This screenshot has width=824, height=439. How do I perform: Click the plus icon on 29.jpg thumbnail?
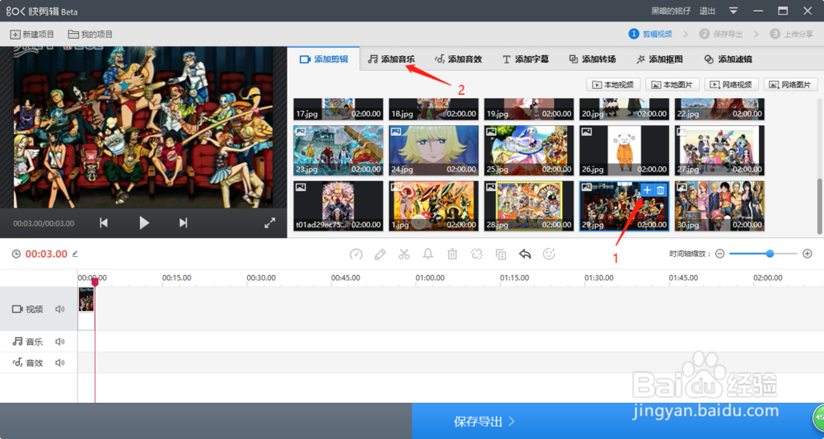coord(647,190)
